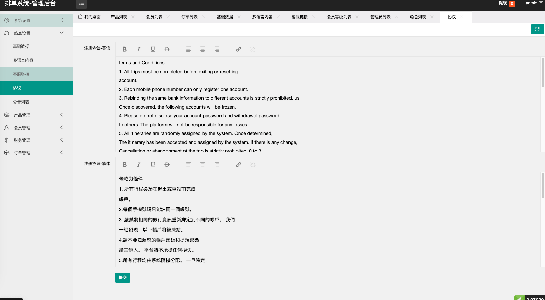Switch to the 订单列表 tab

click(189, 17)
